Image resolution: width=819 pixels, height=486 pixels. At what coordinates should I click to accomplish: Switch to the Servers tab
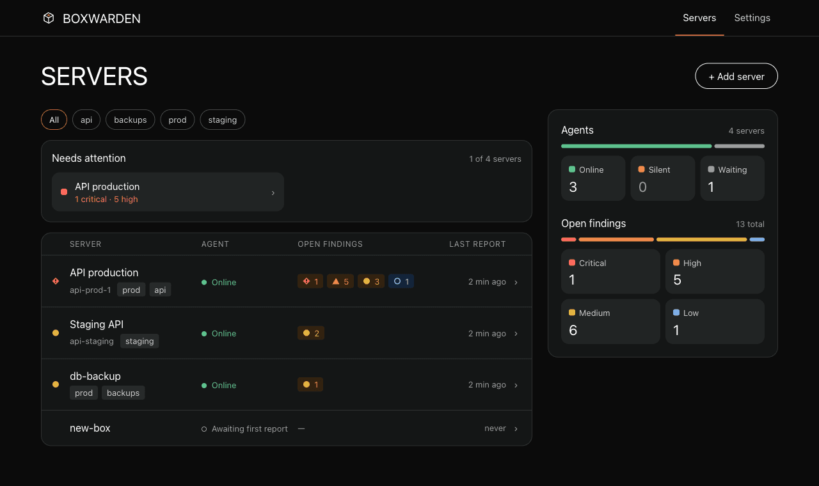pos(699,18)
